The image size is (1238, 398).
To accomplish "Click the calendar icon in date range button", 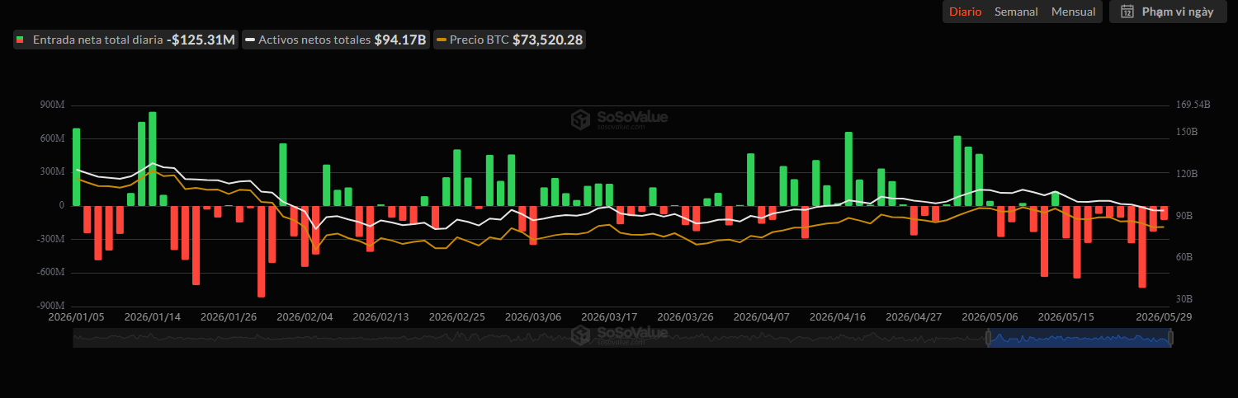I will click(1127, 12).
